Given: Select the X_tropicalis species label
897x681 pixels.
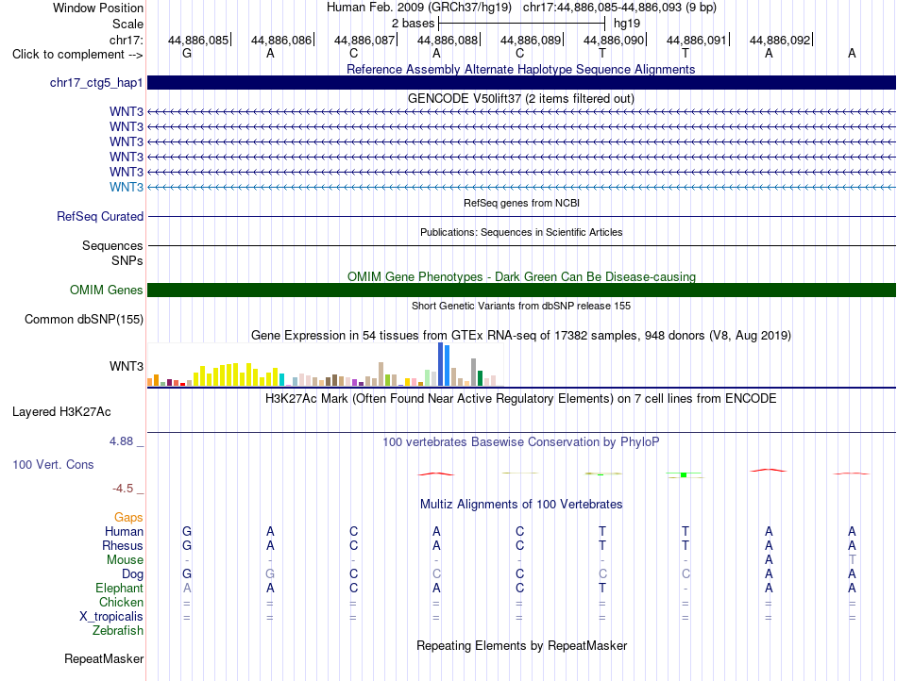Looking at the screenshot, I should click(111, 617).
